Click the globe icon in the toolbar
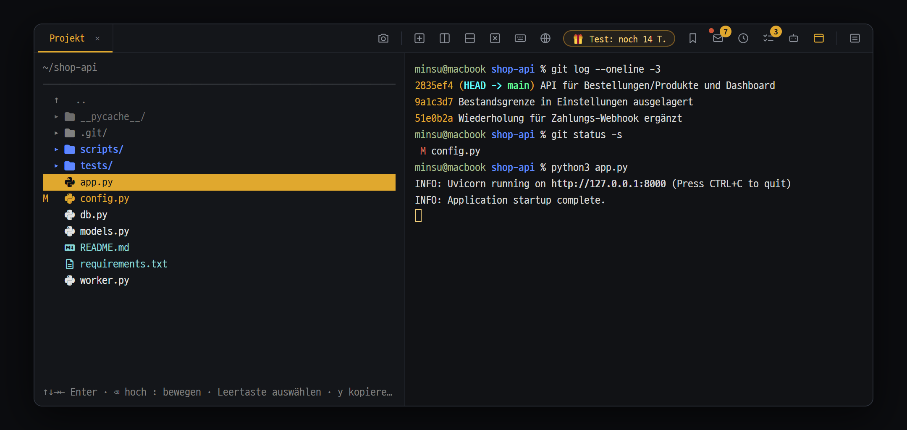 [x=545, y=39]
